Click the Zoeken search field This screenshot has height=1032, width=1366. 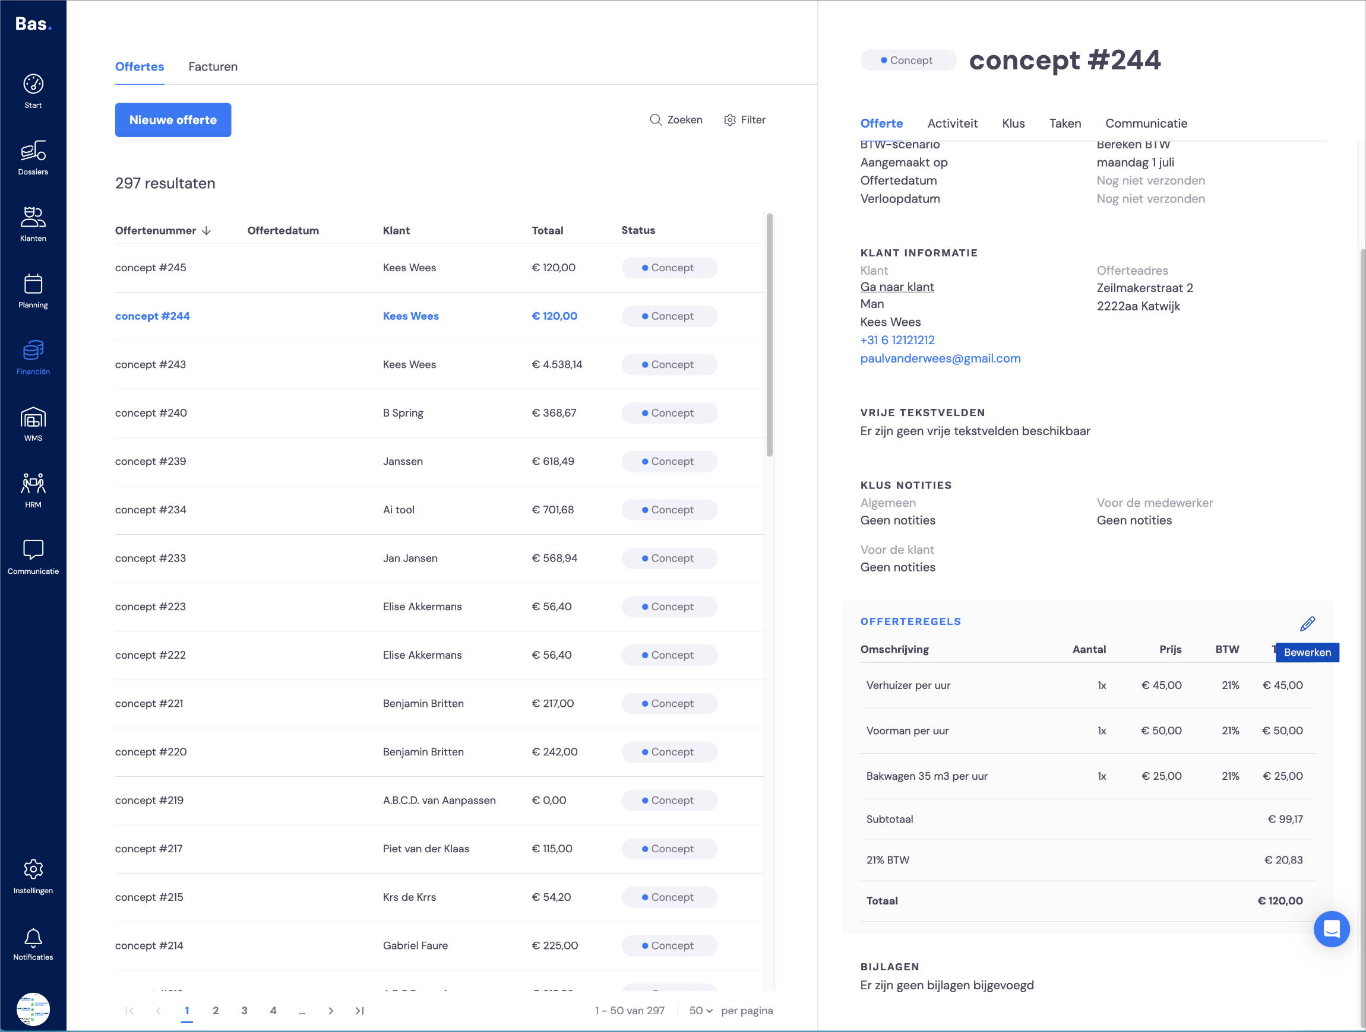(676, 120)
